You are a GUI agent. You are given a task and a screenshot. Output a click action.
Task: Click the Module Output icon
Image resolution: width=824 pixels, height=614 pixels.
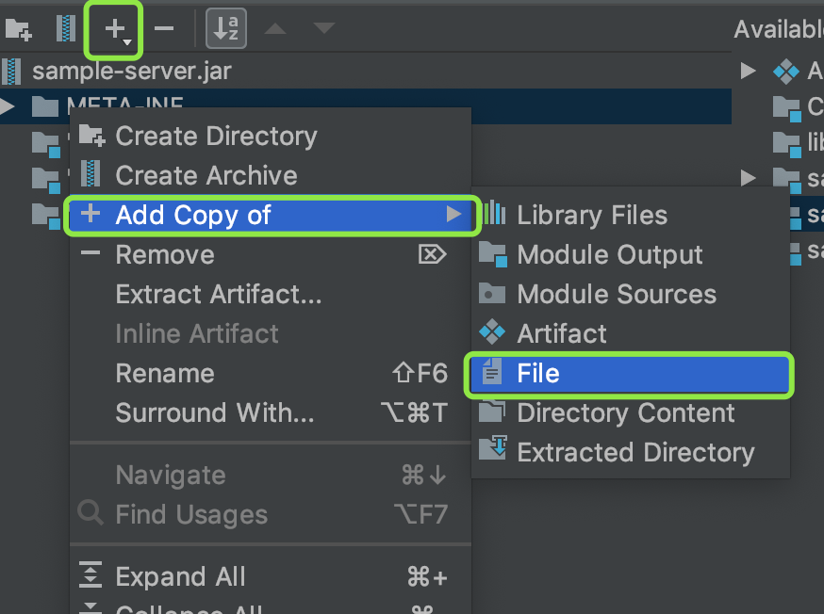pyautogui.click(x=493, y=255)
